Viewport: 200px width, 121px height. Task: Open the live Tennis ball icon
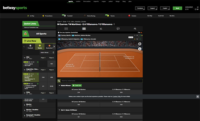108,16
